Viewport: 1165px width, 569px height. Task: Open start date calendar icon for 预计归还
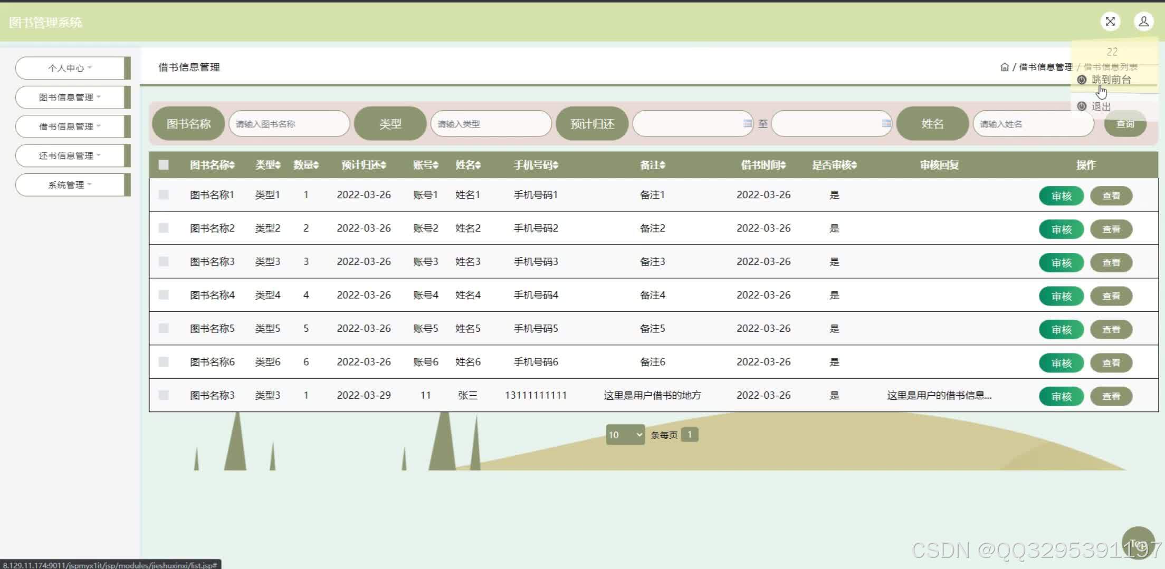coord(747,123)
